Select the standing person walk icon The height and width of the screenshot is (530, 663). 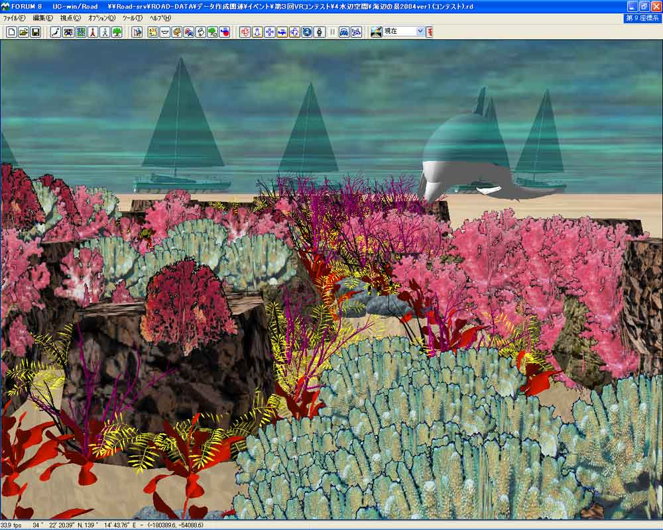320,32
